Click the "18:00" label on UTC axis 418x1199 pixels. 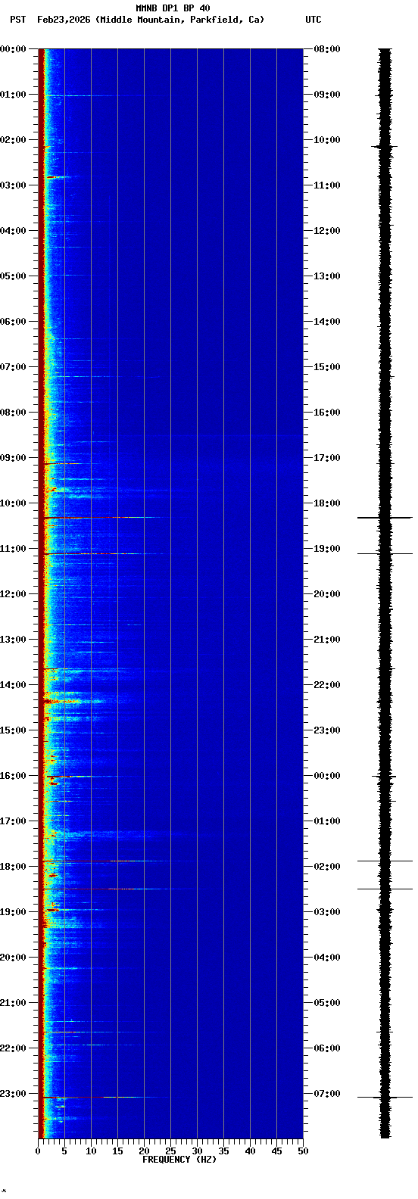click(x=327, y=503)
